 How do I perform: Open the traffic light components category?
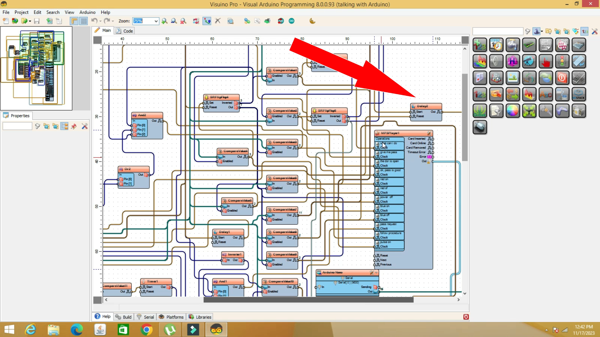coord(562,61)
